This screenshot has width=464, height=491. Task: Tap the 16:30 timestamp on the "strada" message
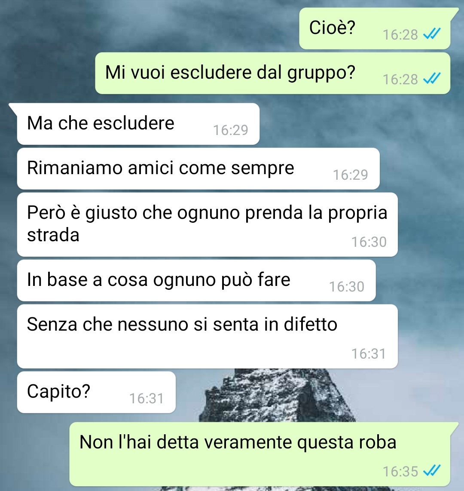[369, 242]
